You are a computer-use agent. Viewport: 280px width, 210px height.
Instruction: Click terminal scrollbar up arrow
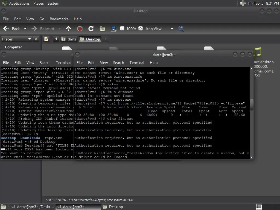click(x=252, y=69)
